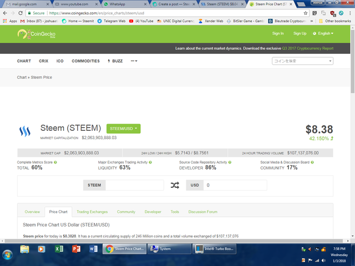Launch media player from taskbar
The width and height of the screenshot is (355, 266).
41,249
